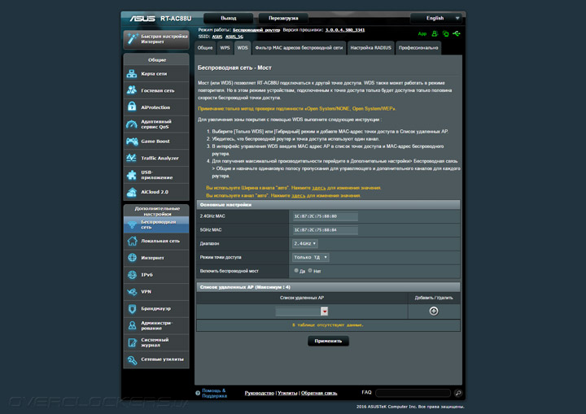This screenshot has width=586, height=414.
Task: Open Guest Network (Гостевая сеть) icon
Action: 132,90
